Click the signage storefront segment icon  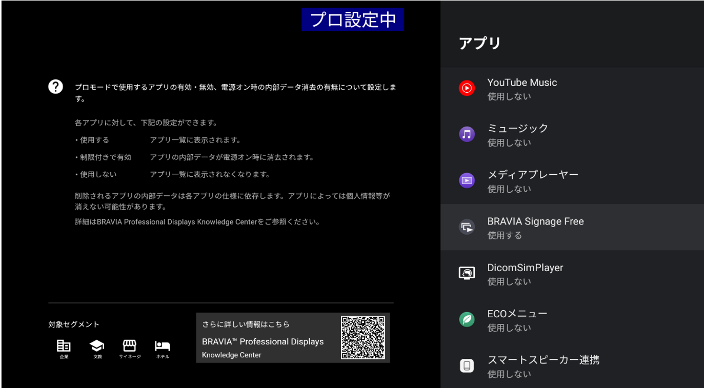(x=130, y=346)
